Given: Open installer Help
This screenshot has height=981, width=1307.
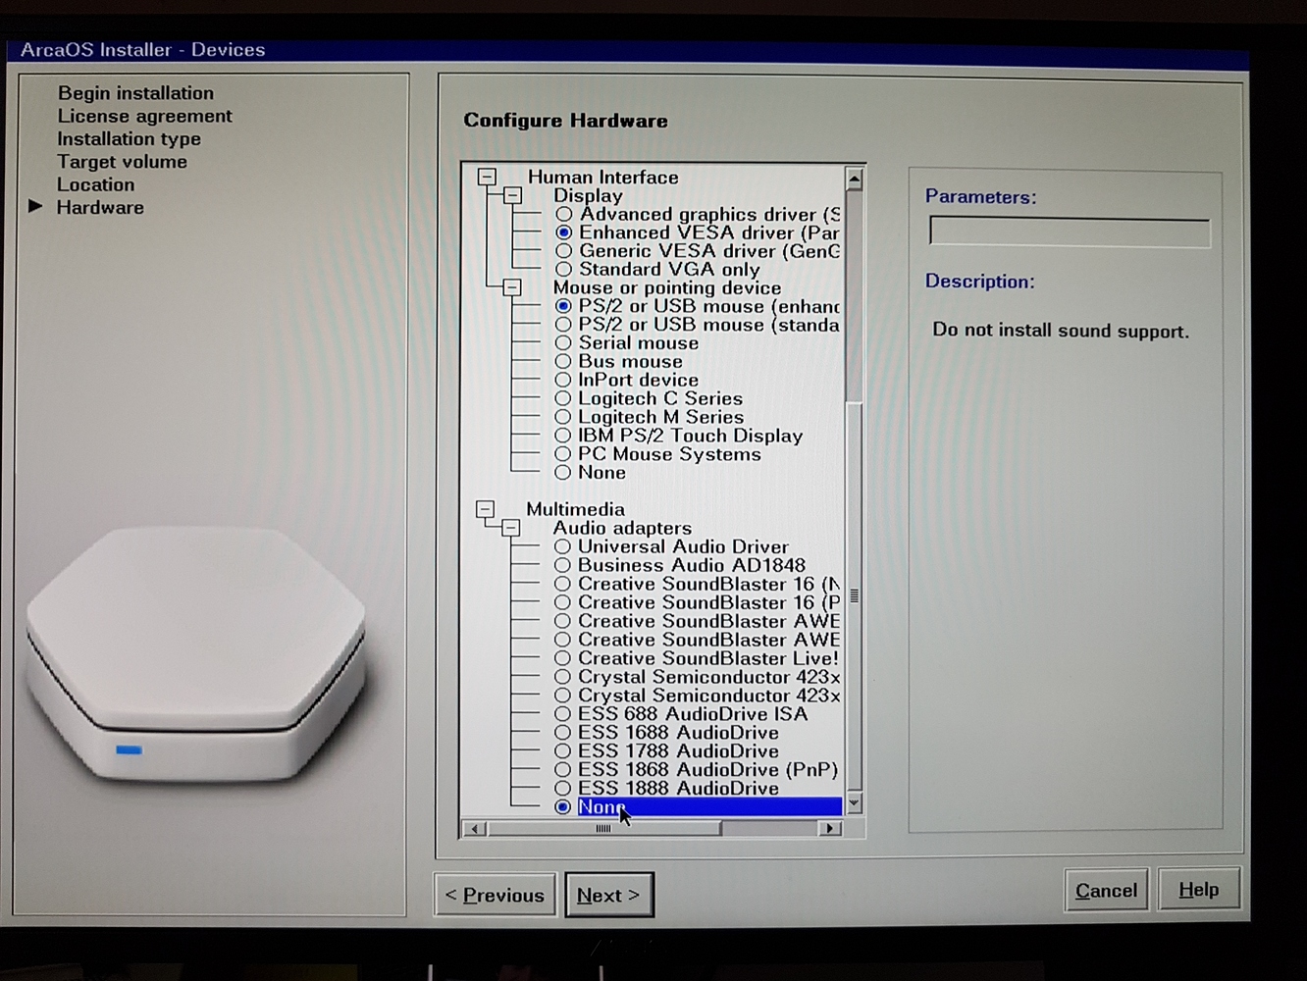Looking at the screenshot, I should [x=1198, y=889].
